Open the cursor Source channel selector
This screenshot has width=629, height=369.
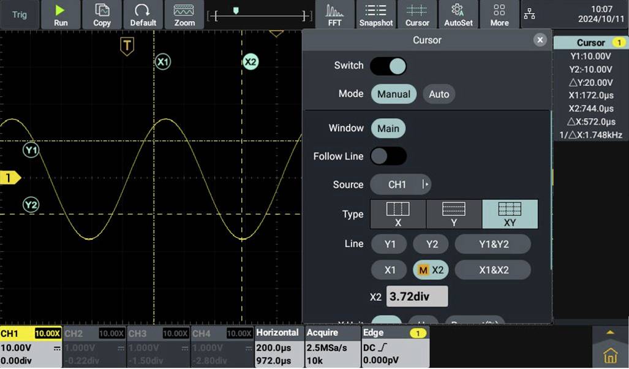click(x=401, y=184)
